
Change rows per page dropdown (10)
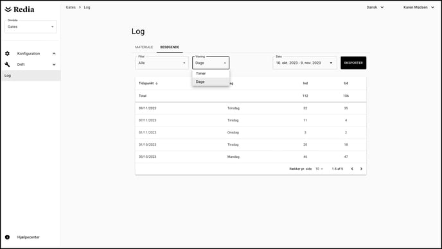pyautogui.click(x=319, y=169)
